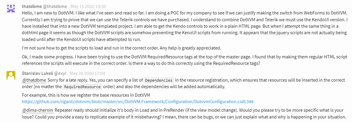This screenshot has height=122, width=352.
Task: Click the Dependencies inline code snippet
Action: click(159, 80)
